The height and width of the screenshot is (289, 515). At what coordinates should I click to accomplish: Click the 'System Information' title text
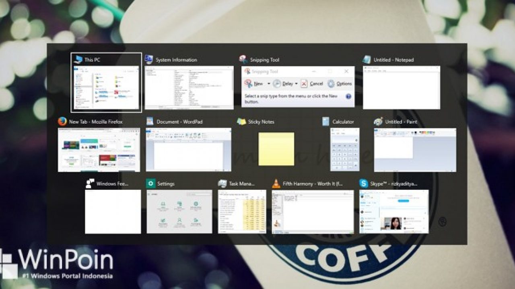click(x=176, y=60)
